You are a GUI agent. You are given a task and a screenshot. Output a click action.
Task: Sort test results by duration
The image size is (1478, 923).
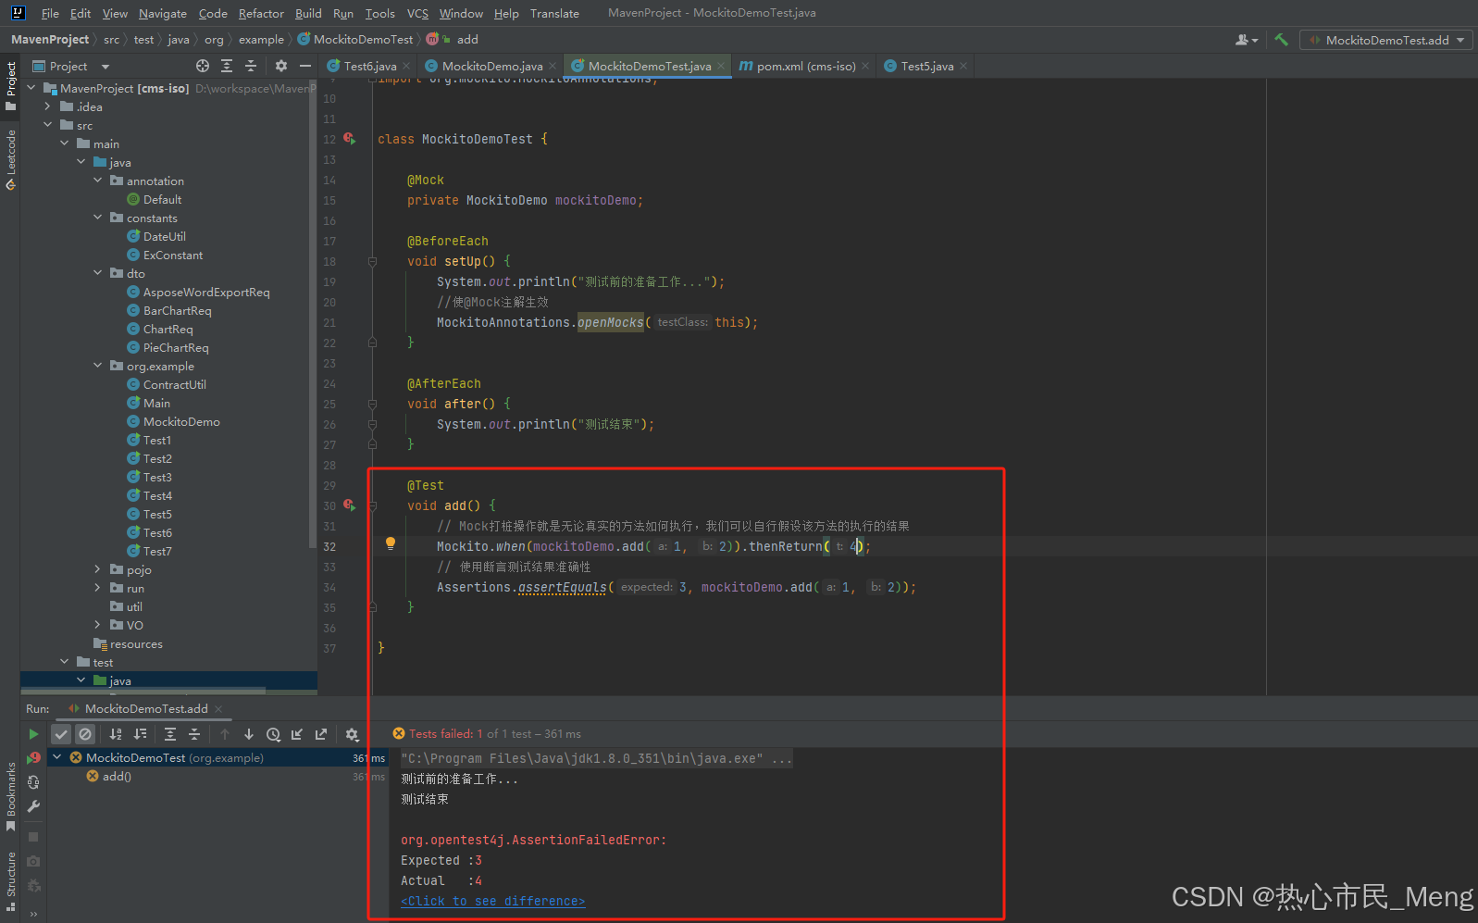(x=140, y=734)
